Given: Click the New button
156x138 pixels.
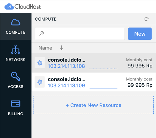Looking at the screenshot, I should click(140, 34).
